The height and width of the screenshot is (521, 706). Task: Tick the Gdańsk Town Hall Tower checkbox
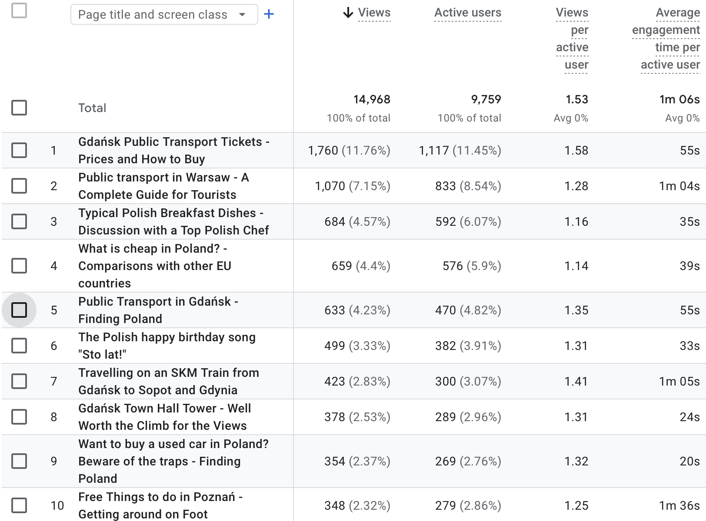(19, 417)
